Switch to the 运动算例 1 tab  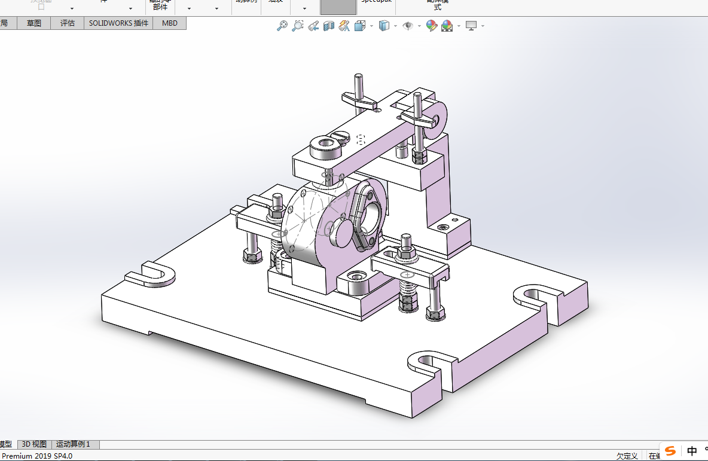[75, 444]
